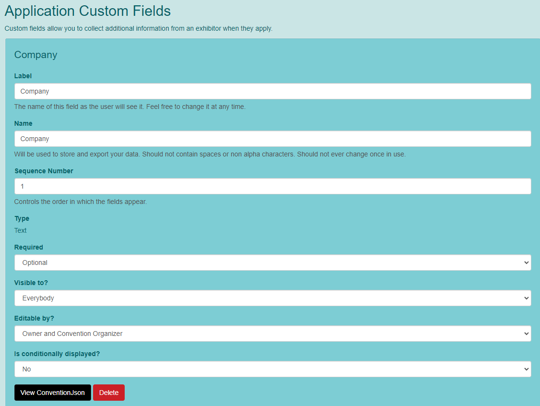540x406 pixels.
Task: Click the Name input field
Action: (x=272, y=139)
